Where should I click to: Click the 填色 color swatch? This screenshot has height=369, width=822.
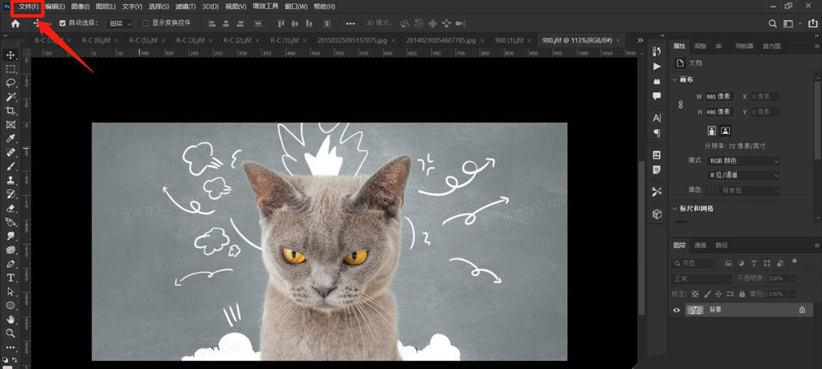point(711,191)
